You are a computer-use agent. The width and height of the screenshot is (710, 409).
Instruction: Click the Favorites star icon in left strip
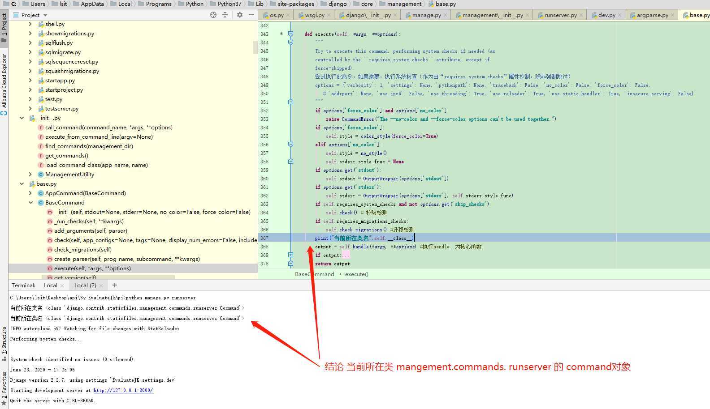[4, 403]
